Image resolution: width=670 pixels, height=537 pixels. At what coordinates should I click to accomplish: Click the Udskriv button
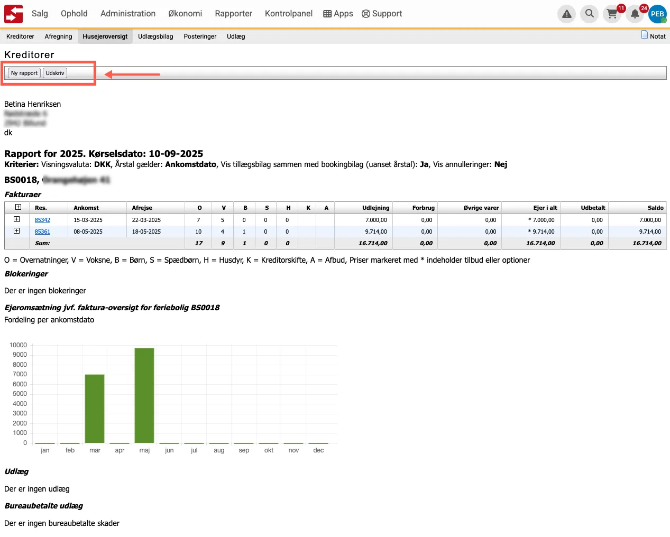(x=55, y=73)
